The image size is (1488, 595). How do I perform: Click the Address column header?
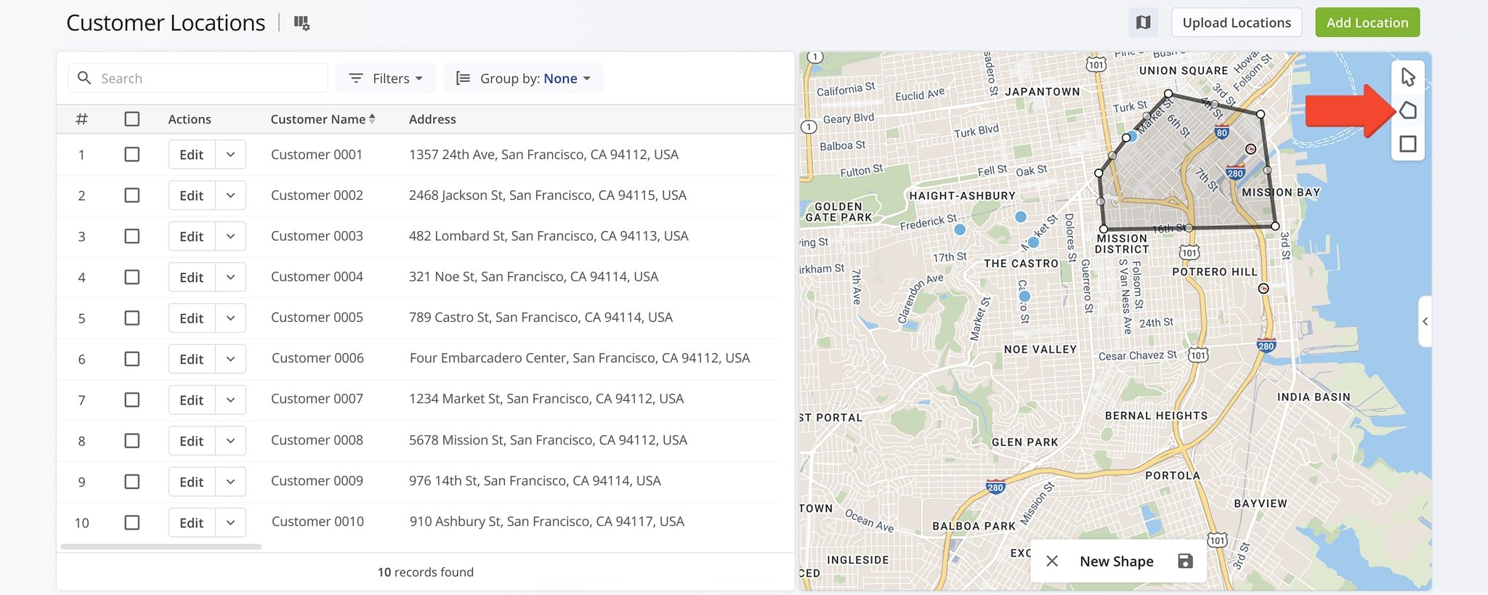(432, 119)
